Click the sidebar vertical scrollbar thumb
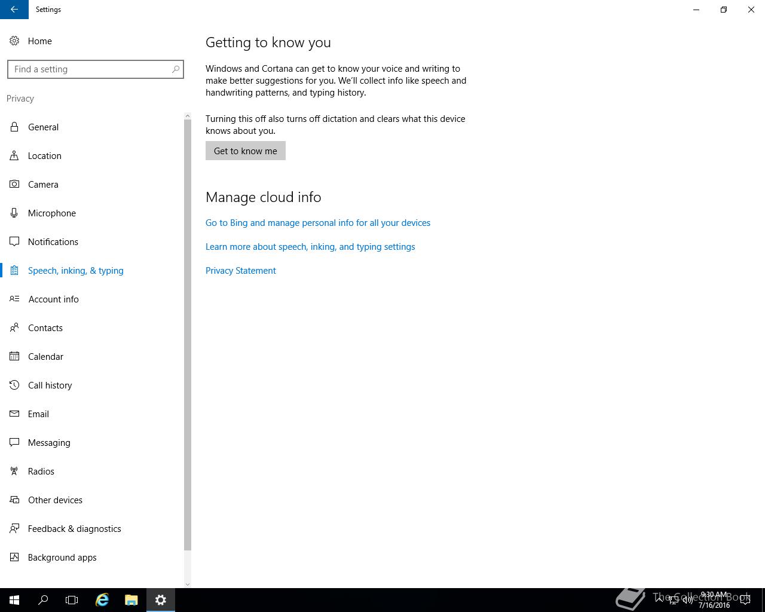765x612 pixels. [x=188, y=335]
